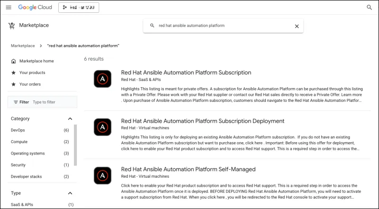Open Your products

[x=32, y=73]
